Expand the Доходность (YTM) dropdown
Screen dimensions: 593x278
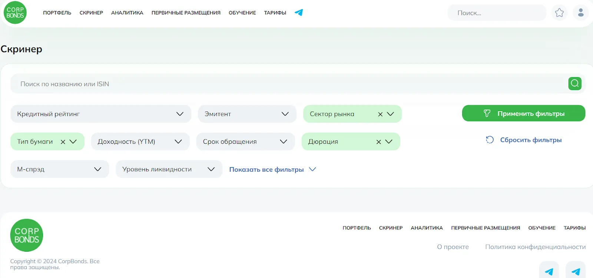[x=140, y=142]
